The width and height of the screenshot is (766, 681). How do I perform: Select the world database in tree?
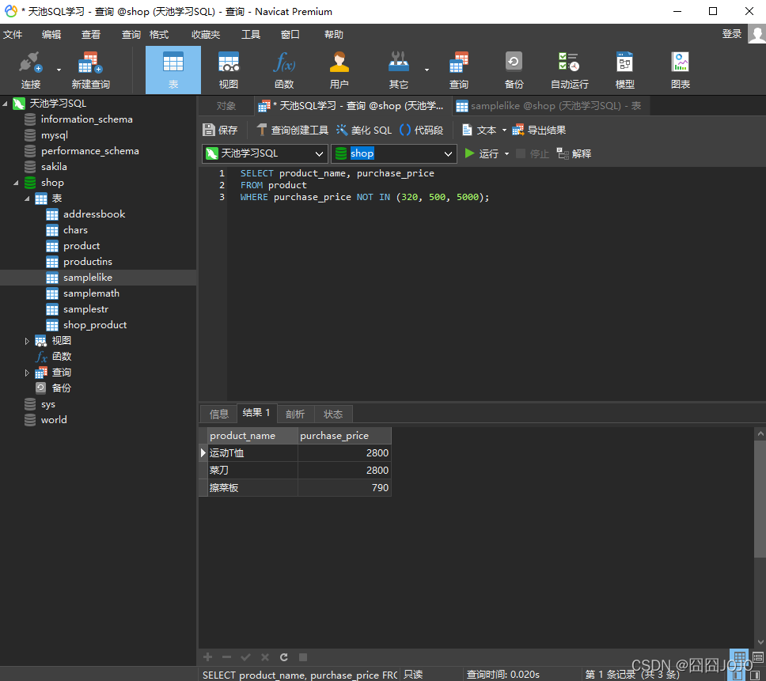54,420
